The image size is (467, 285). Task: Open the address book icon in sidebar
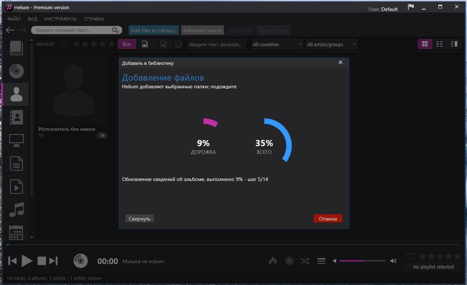click(x=16, y=117)
